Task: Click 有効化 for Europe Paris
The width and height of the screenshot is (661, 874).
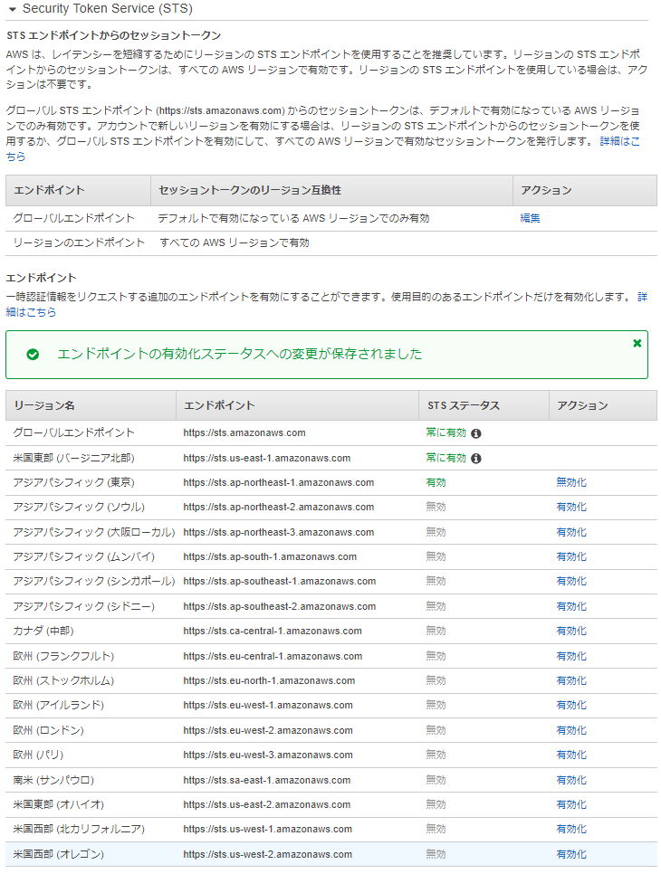Action: coord(571,755)
